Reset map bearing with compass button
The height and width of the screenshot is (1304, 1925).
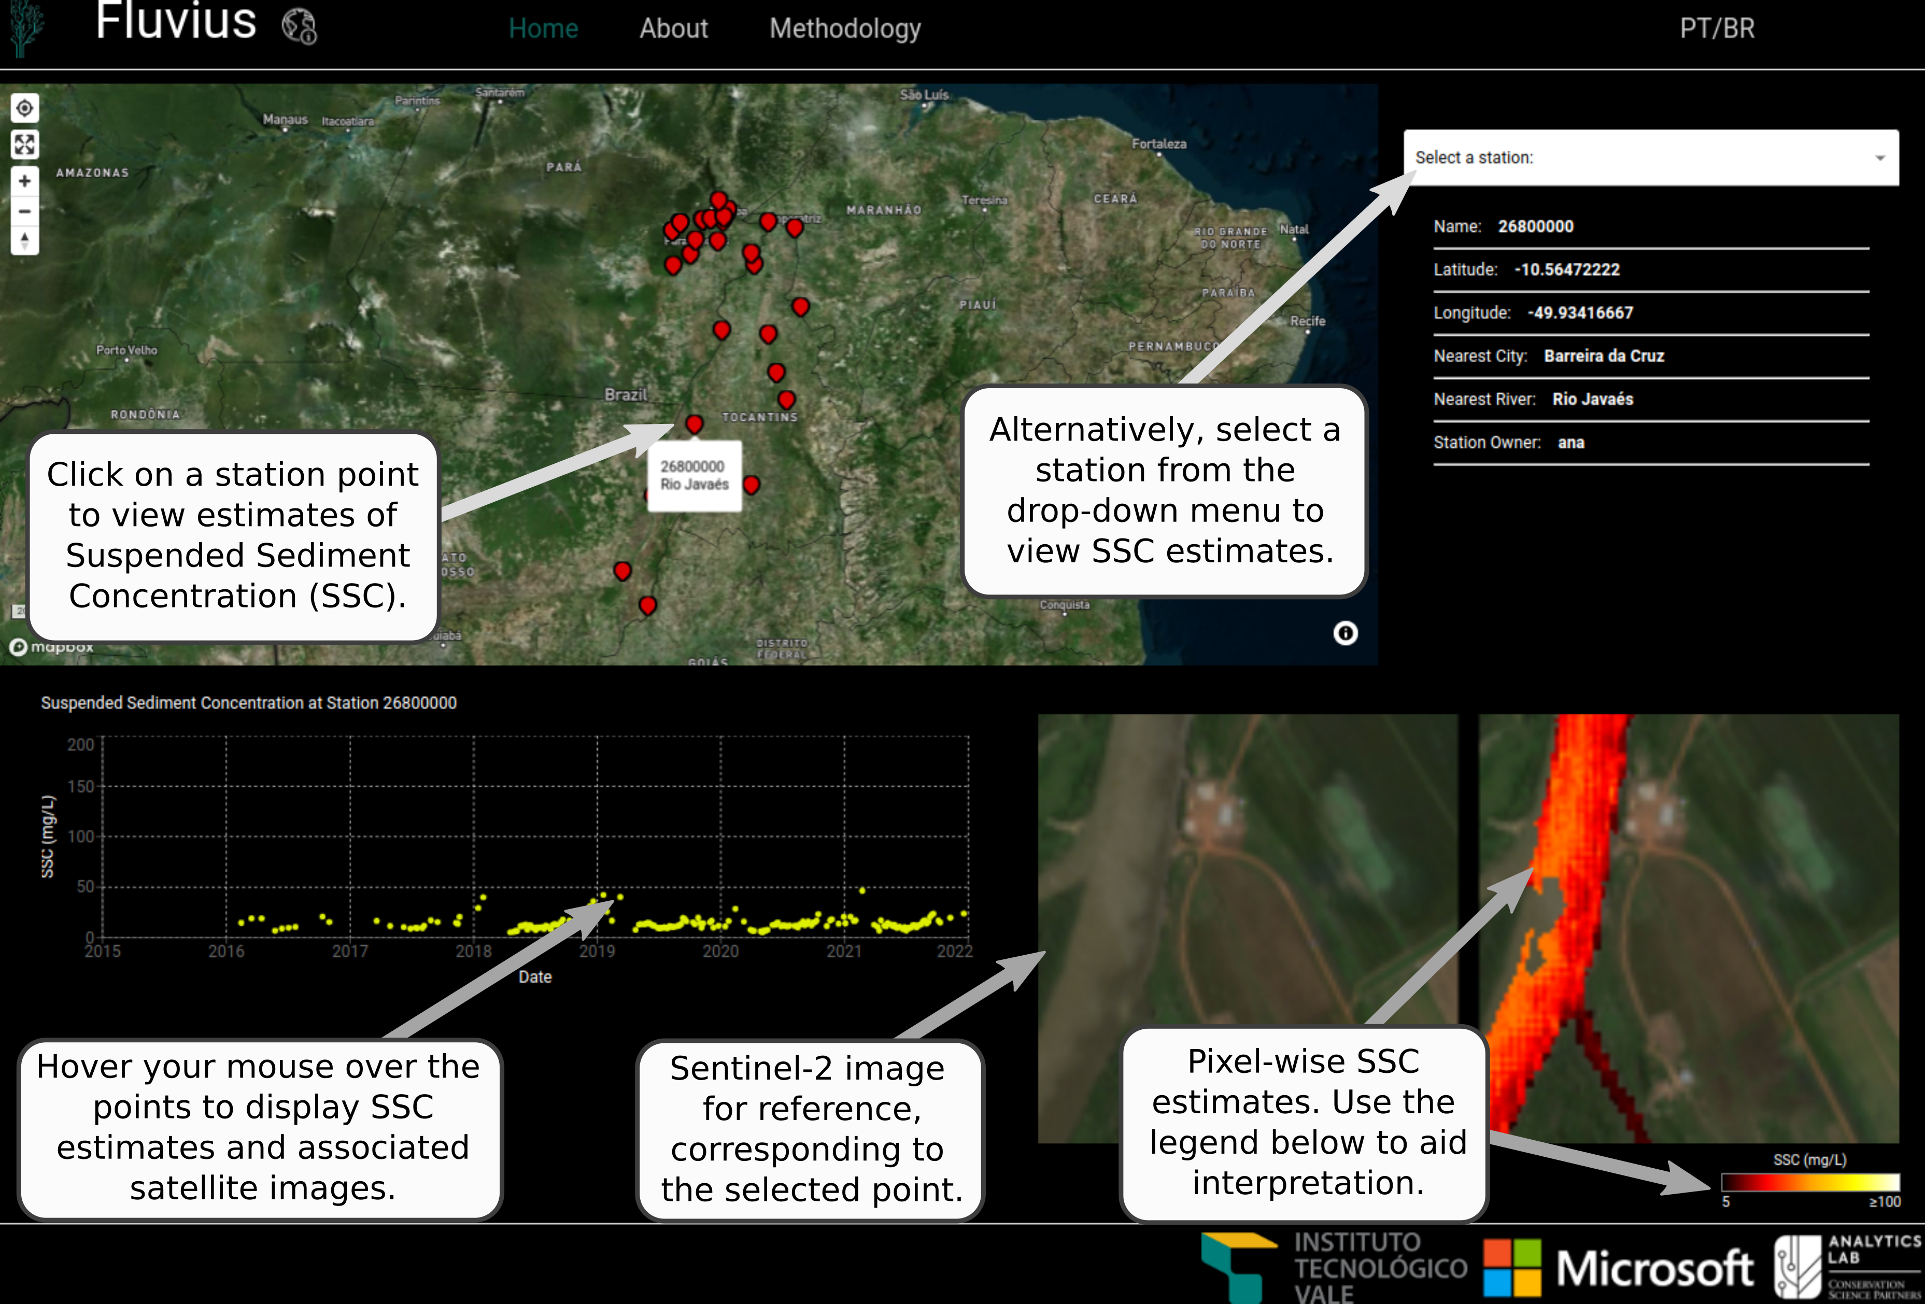pyautogui.click(x=25, y=241)
